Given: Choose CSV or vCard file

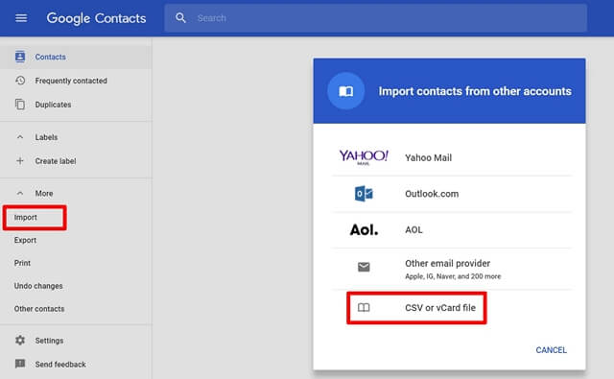Looking at the screenshot, I should [x=440, y=308].
